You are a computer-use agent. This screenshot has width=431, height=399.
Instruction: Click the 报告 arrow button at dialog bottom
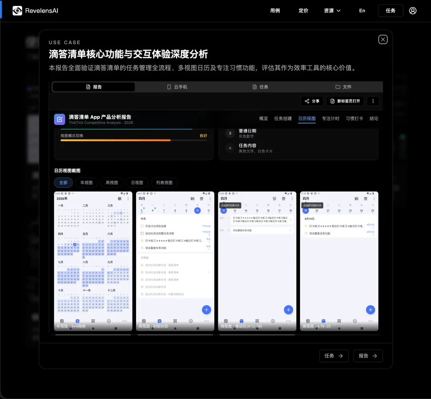368,356
